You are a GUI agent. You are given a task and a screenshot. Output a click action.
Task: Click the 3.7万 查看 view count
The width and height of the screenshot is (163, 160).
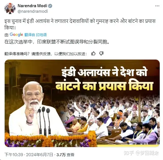point(65,155)
